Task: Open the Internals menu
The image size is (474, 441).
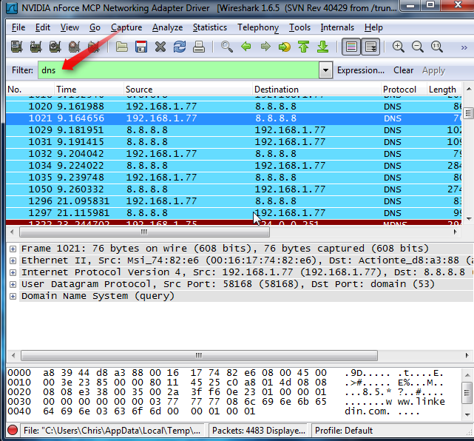Action: coord(337,27)
